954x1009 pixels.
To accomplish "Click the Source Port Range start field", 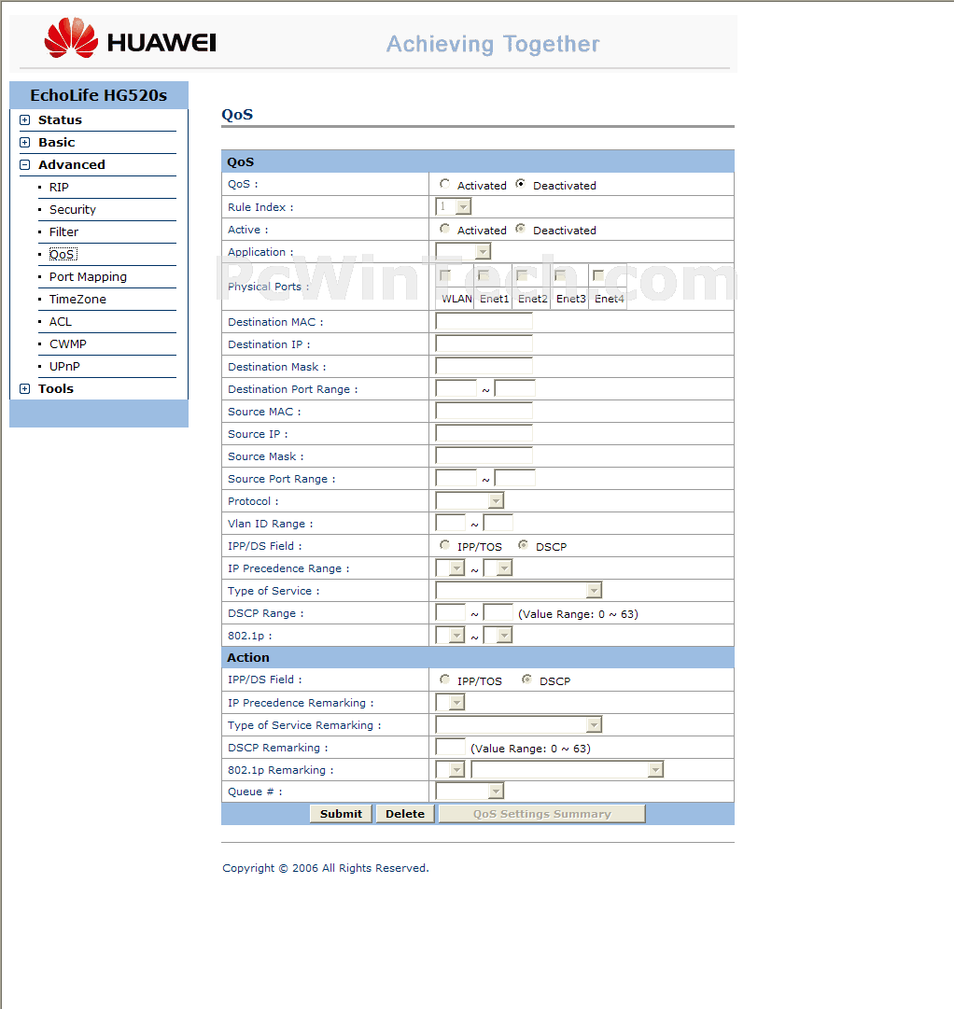I will (456, 478).
